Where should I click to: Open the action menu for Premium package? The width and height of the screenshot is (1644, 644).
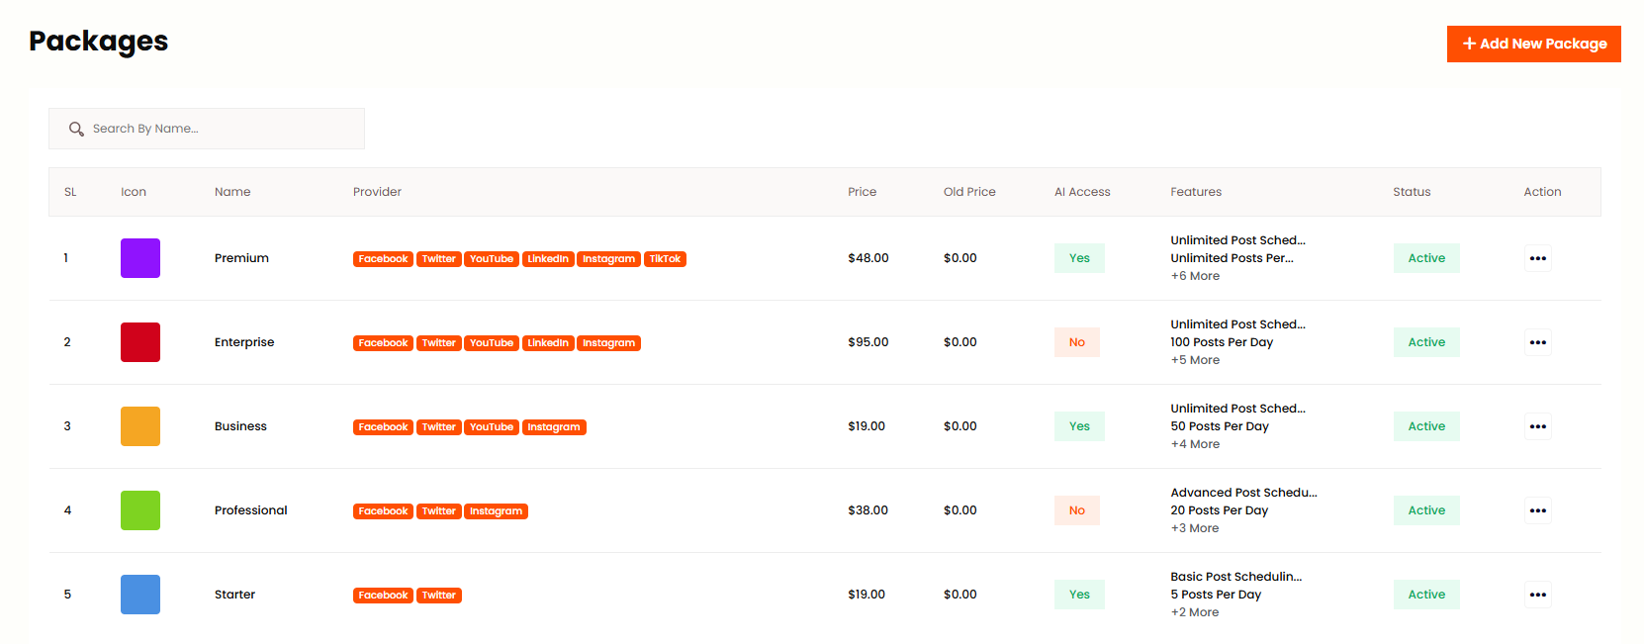(x=1537, y=258)
